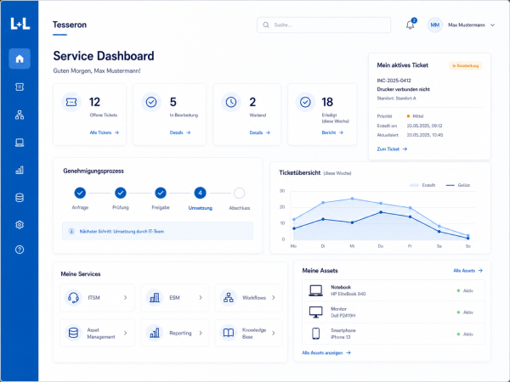Open the Help question mark icon in sidebar

point(20,250)
